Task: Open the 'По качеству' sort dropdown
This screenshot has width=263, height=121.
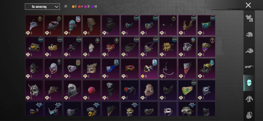Action: point(42,7)
